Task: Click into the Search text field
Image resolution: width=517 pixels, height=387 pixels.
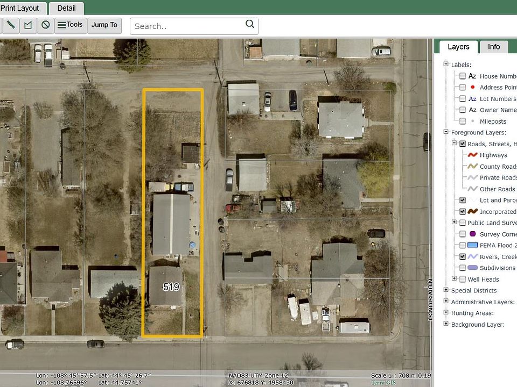Action: tap(187, 26)
